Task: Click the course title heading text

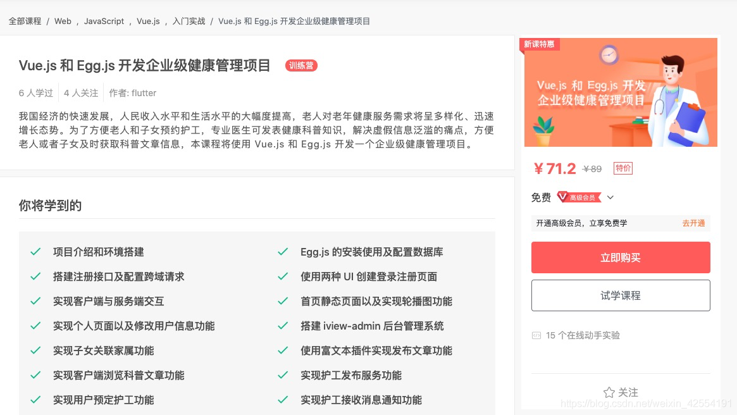Action: click(144, 65)
